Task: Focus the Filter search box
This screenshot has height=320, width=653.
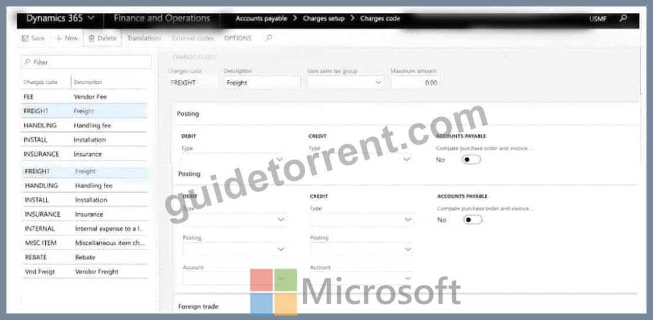Action: pyautogui.click(x=86, y=62)
